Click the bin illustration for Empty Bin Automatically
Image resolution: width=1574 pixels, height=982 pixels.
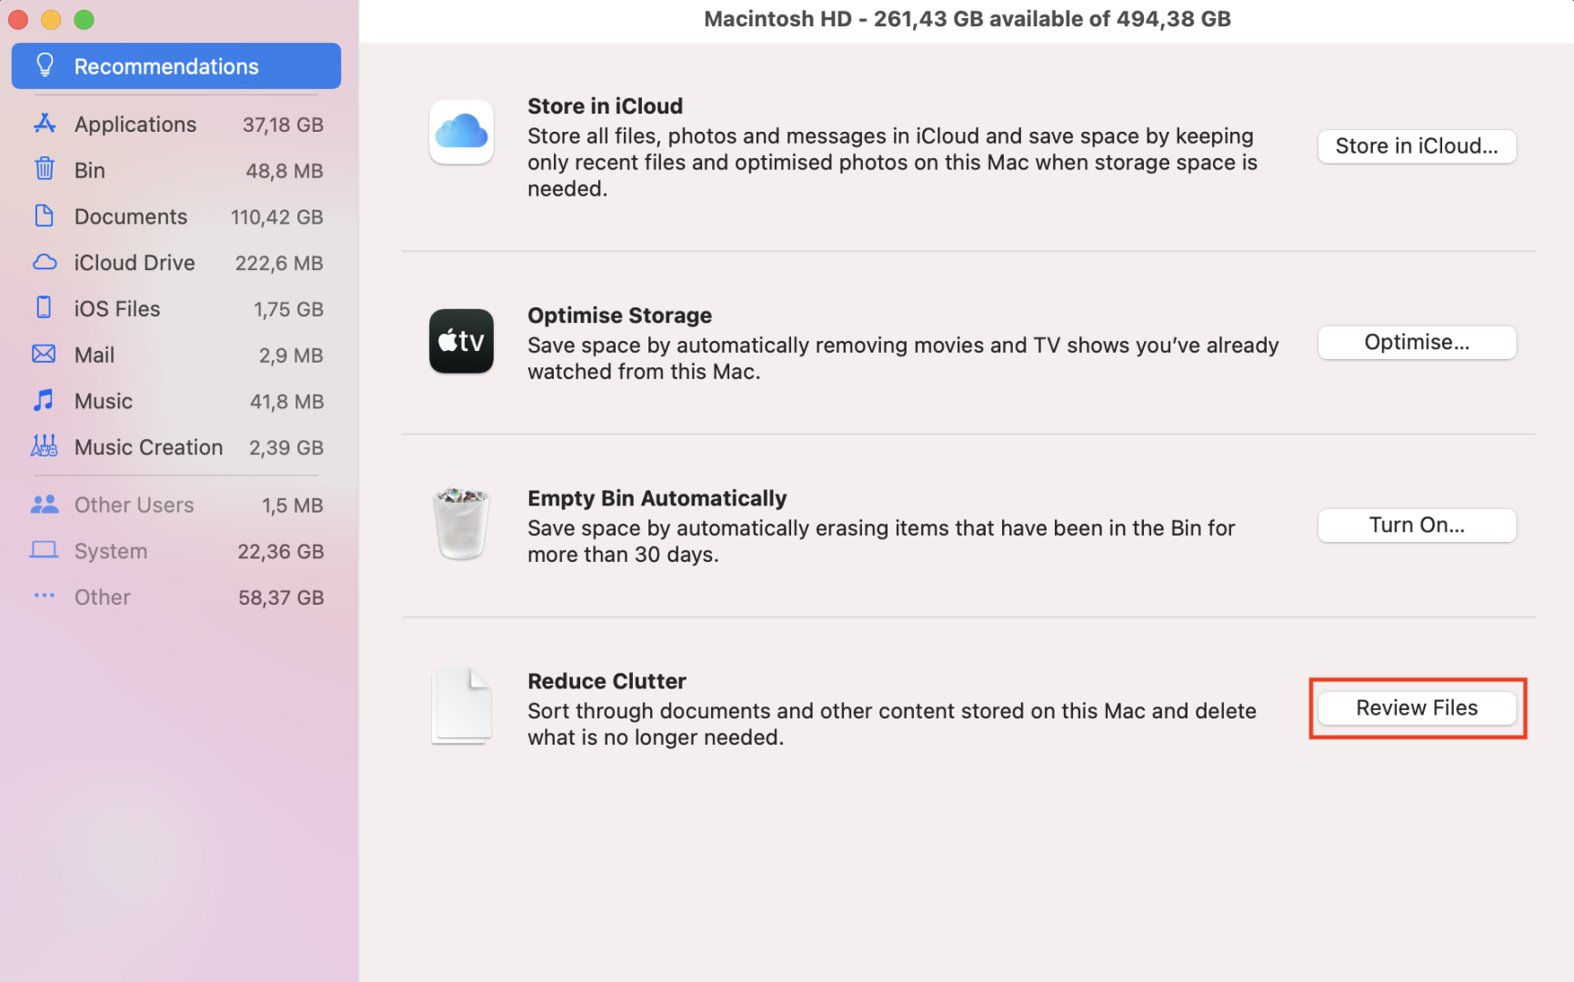click(461, 525)
